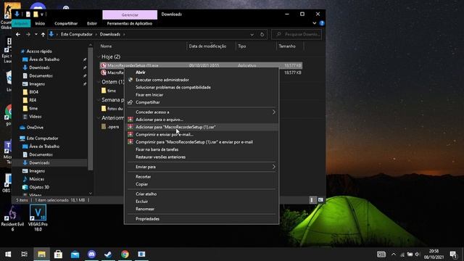Switch to the Início ribbon tab
This screenshot has width=464, height=261.
click(x=40, y=23)
